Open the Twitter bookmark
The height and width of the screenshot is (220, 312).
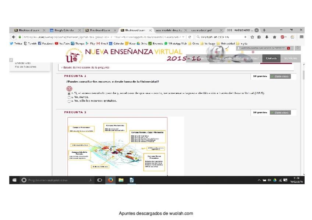(x=17, y=44)
